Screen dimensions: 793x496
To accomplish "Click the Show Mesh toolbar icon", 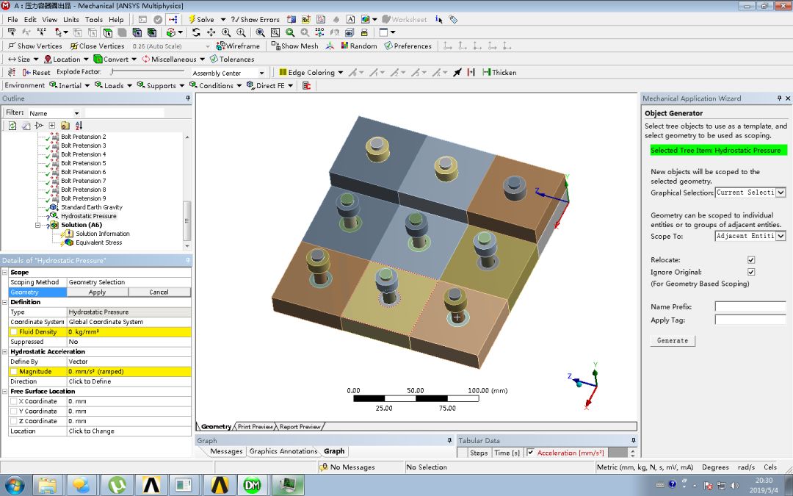I will [294, 46].
